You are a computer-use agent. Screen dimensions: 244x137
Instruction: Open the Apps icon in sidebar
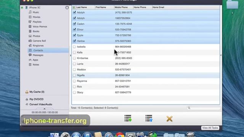coord(30,60)
